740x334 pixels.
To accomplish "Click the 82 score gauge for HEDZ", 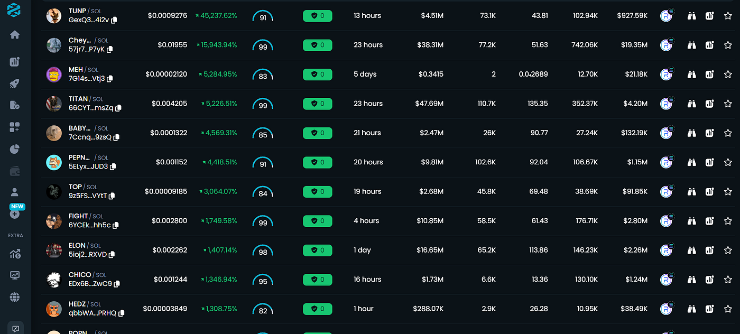I will click(263, 309).
